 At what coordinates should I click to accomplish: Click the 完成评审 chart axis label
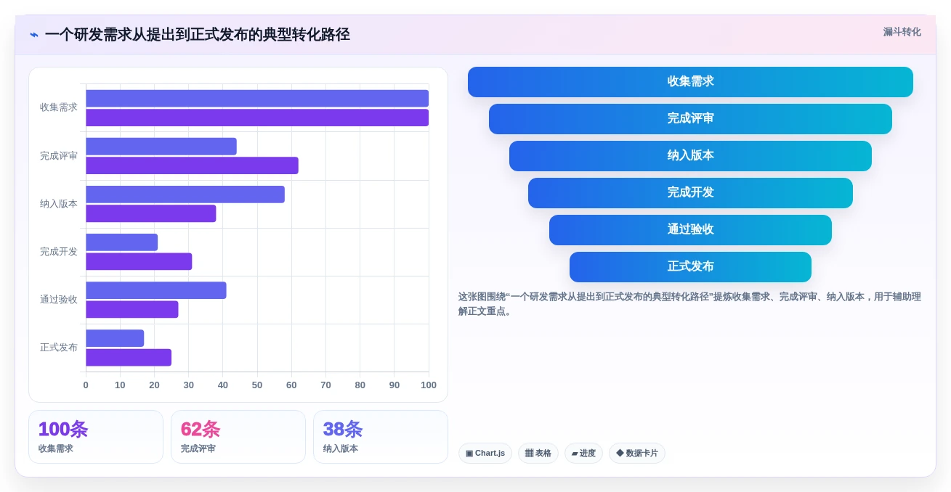(x=59, y=155)
